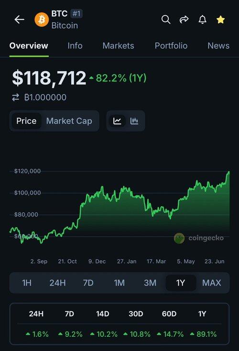Viewport: 239px width, 351px height.
Task: Select the Market Cap chart toggle
Action: 69,121
